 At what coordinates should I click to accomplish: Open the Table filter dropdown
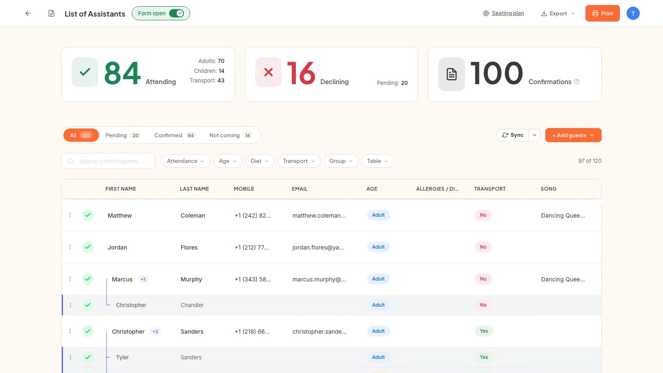coord(377,161)
